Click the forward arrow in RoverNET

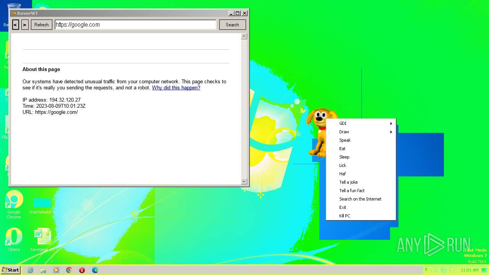point(25,25)
